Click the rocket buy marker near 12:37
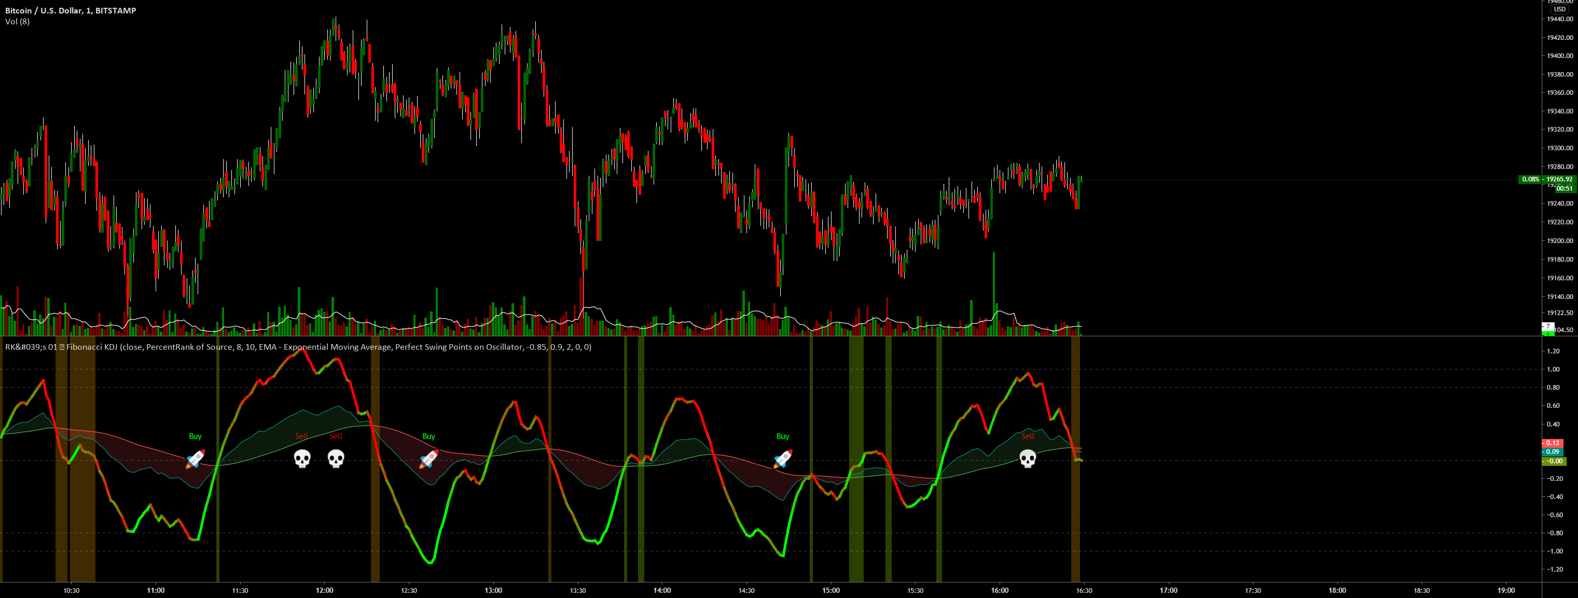Viewport: 1578px width, 598px height. (x=428, y=459)
